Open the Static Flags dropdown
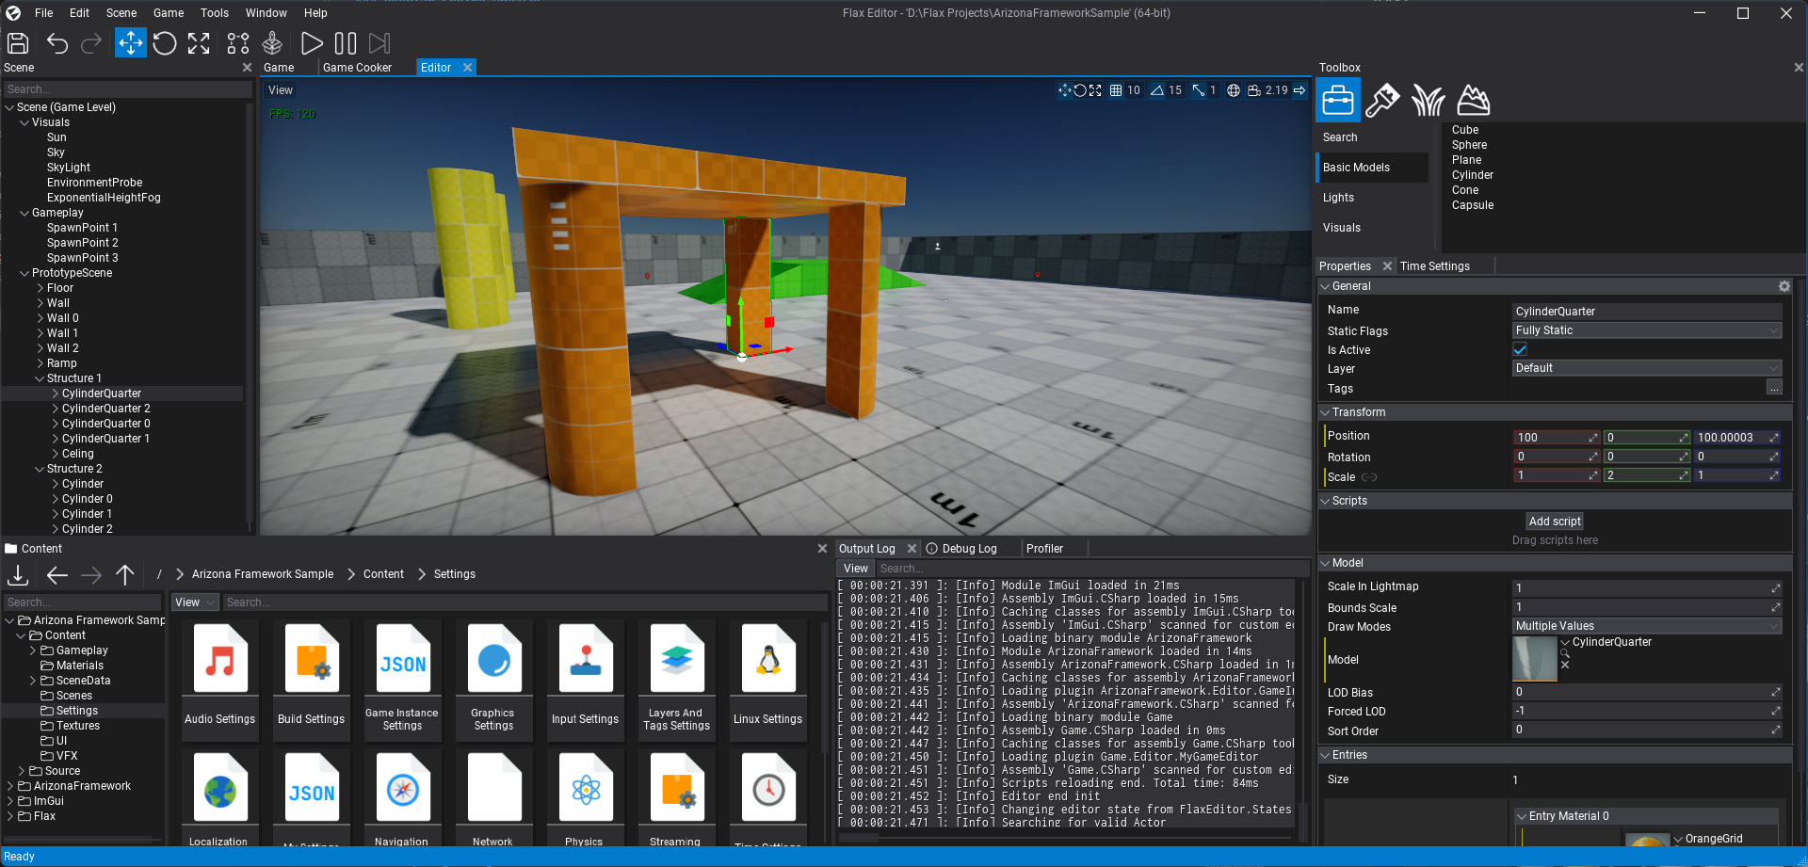Screen dimensions: 1808x867 [1646, 330]
